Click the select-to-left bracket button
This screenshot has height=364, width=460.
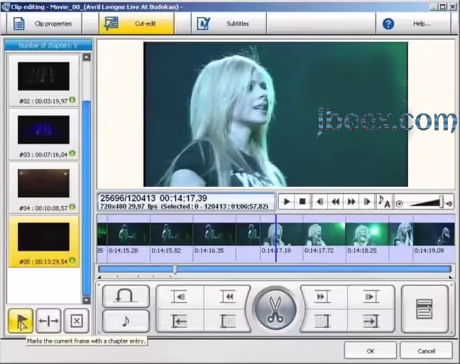tap(227, 321)
